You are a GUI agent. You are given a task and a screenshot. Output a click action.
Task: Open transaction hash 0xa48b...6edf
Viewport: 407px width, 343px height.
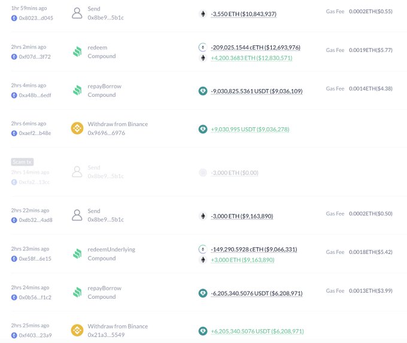point(35,95)
